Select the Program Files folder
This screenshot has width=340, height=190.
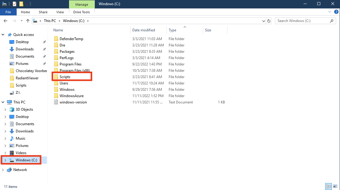tap(71, 64)
